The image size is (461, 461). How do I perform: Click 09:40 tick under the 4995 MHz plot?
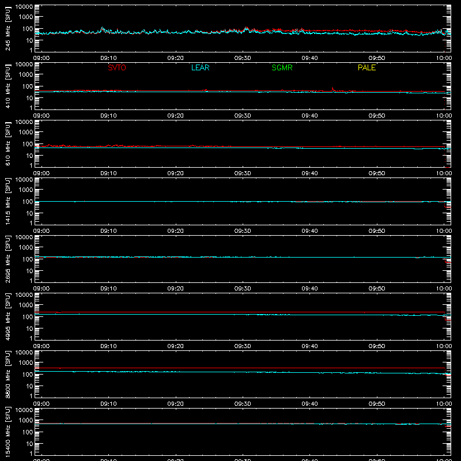[x=309, y=346]
